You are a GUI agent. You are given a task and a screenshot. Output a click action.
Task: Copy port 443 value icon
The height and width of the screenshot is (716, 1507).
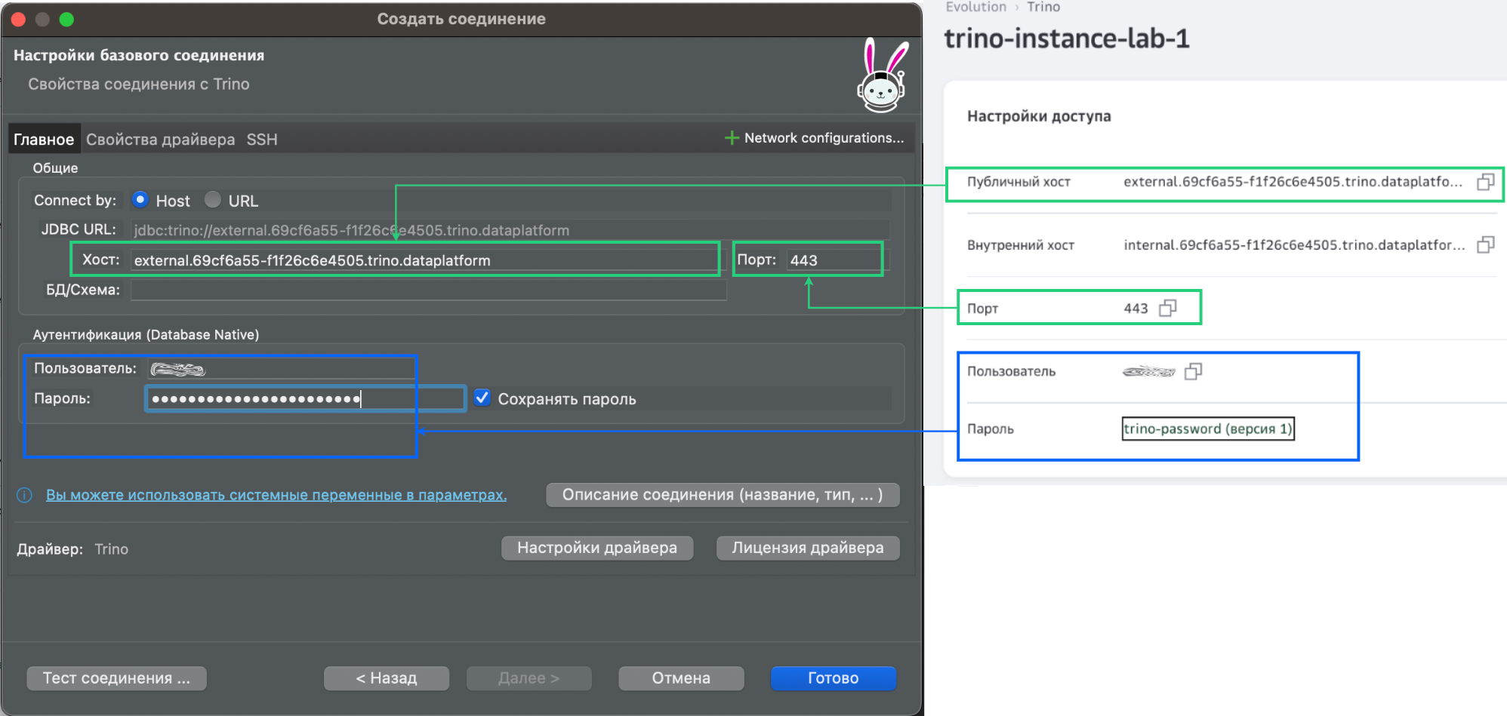[1167, 308]
